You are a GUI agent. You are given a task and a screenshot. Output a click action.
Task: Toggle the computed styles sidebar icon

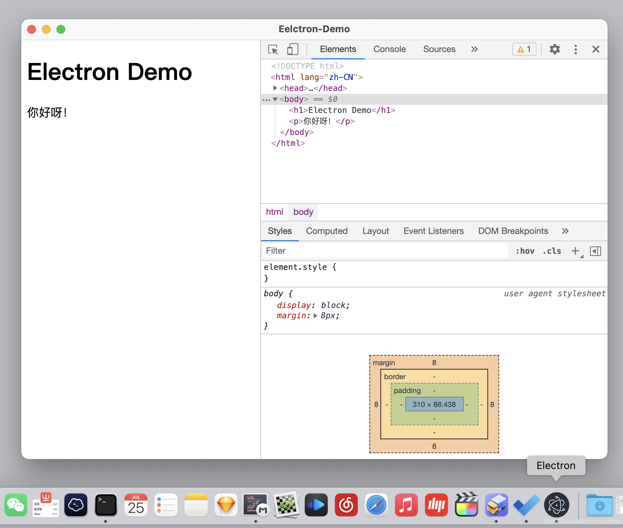click(595, 251)
